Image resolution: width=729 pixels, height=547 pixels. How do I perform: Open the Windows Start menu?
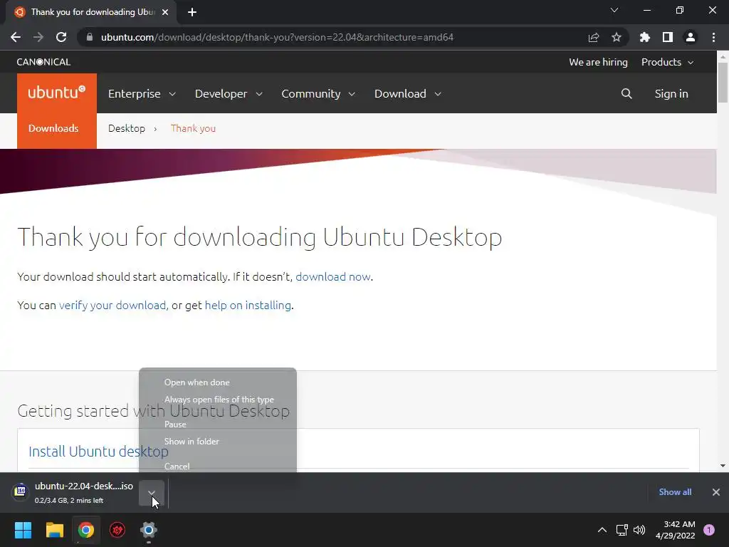tap(23, 530)
